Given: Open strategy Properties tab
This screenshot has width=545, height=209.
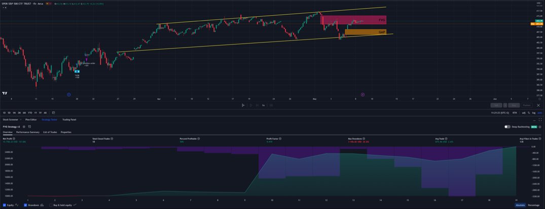Looking at the screenshot, I should tap(66, 132).
